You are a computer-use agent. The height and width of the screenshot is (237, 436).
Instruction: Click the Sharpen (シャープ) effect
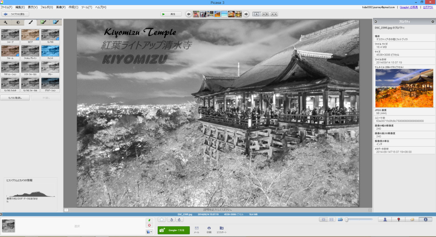click(10, 35)
